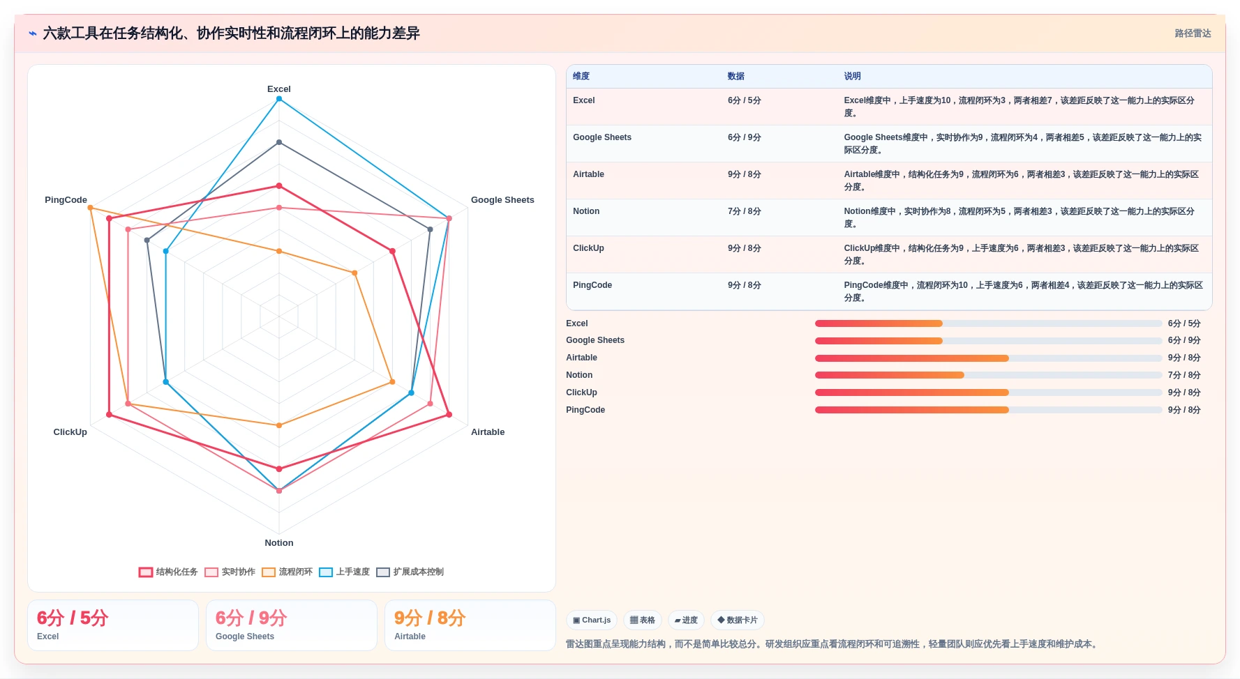This screenshot has width=1240, height=679.
Task: Click the 表格 tag chip
Action: pyautogui.click(x=643, y=620)
